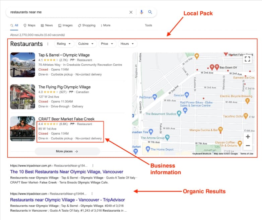Click the 85 W 1st Ave address text
The width and height of the screenshot is (262, 220).
coord(48,129)
